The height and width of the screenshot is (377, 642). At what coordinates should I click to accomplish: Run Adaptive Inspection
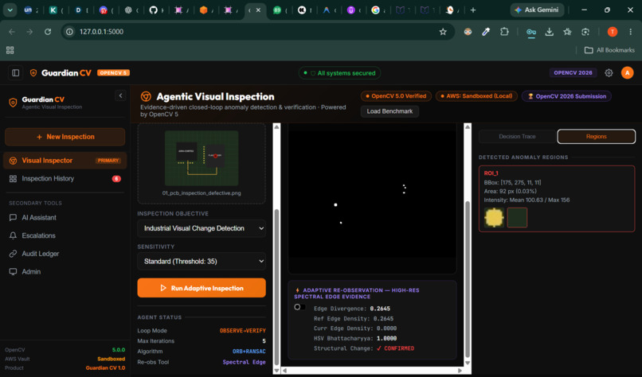[202, 288]
